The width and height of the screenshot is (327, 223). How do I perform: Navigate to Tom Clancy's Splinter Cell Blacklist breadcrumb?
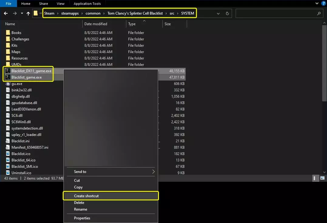[135, 13]
